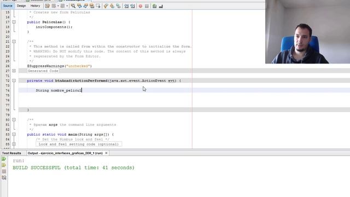Click the Find Previous Occurrence icon
Image resolution: width=350 pixels, height=197 pixels.
[x=79, y=6]
